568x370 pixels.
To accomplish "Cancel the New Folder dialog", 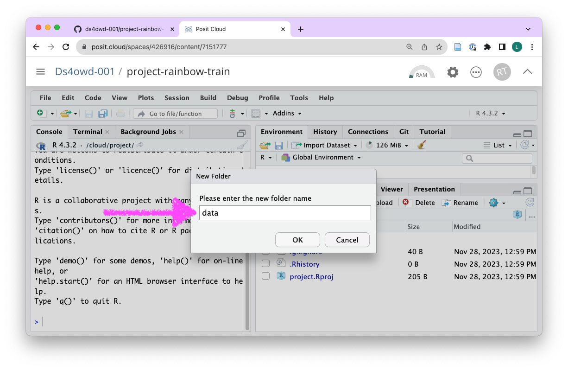I will (x=347, y=240).
